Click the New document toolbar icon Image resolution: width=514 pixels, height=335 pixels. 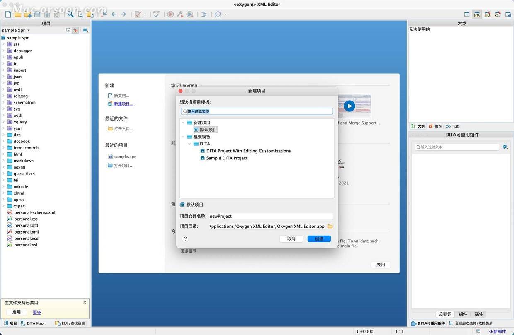point(8,14)
